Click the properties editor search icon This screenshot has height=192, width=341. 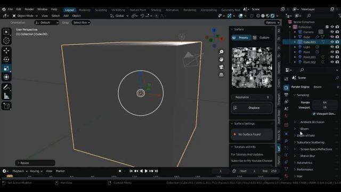click(302, 70)
